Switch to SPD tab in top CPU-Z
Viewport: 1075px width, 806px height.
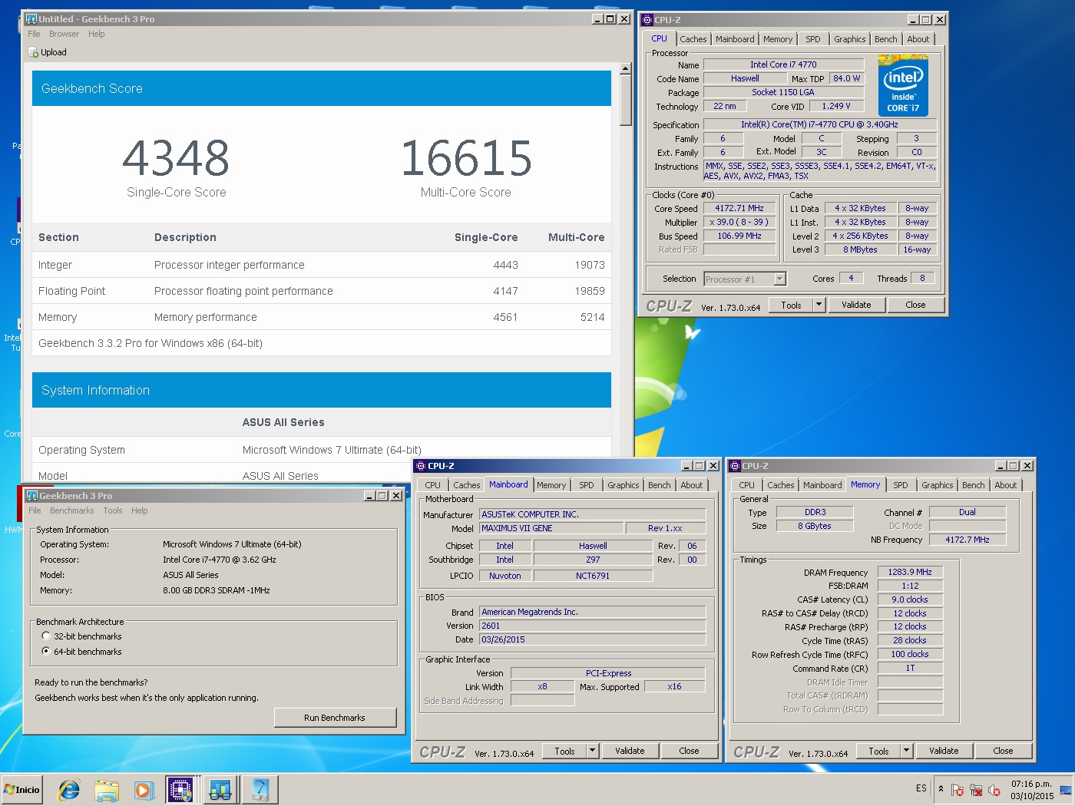click(812, 39)
